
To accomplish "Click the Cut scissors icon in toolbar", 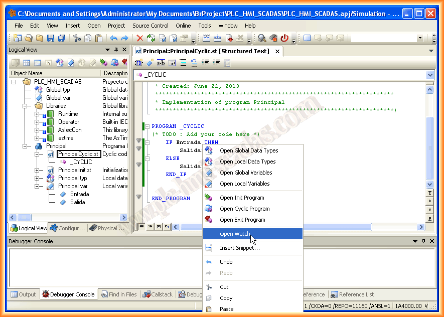I will 77,38.
